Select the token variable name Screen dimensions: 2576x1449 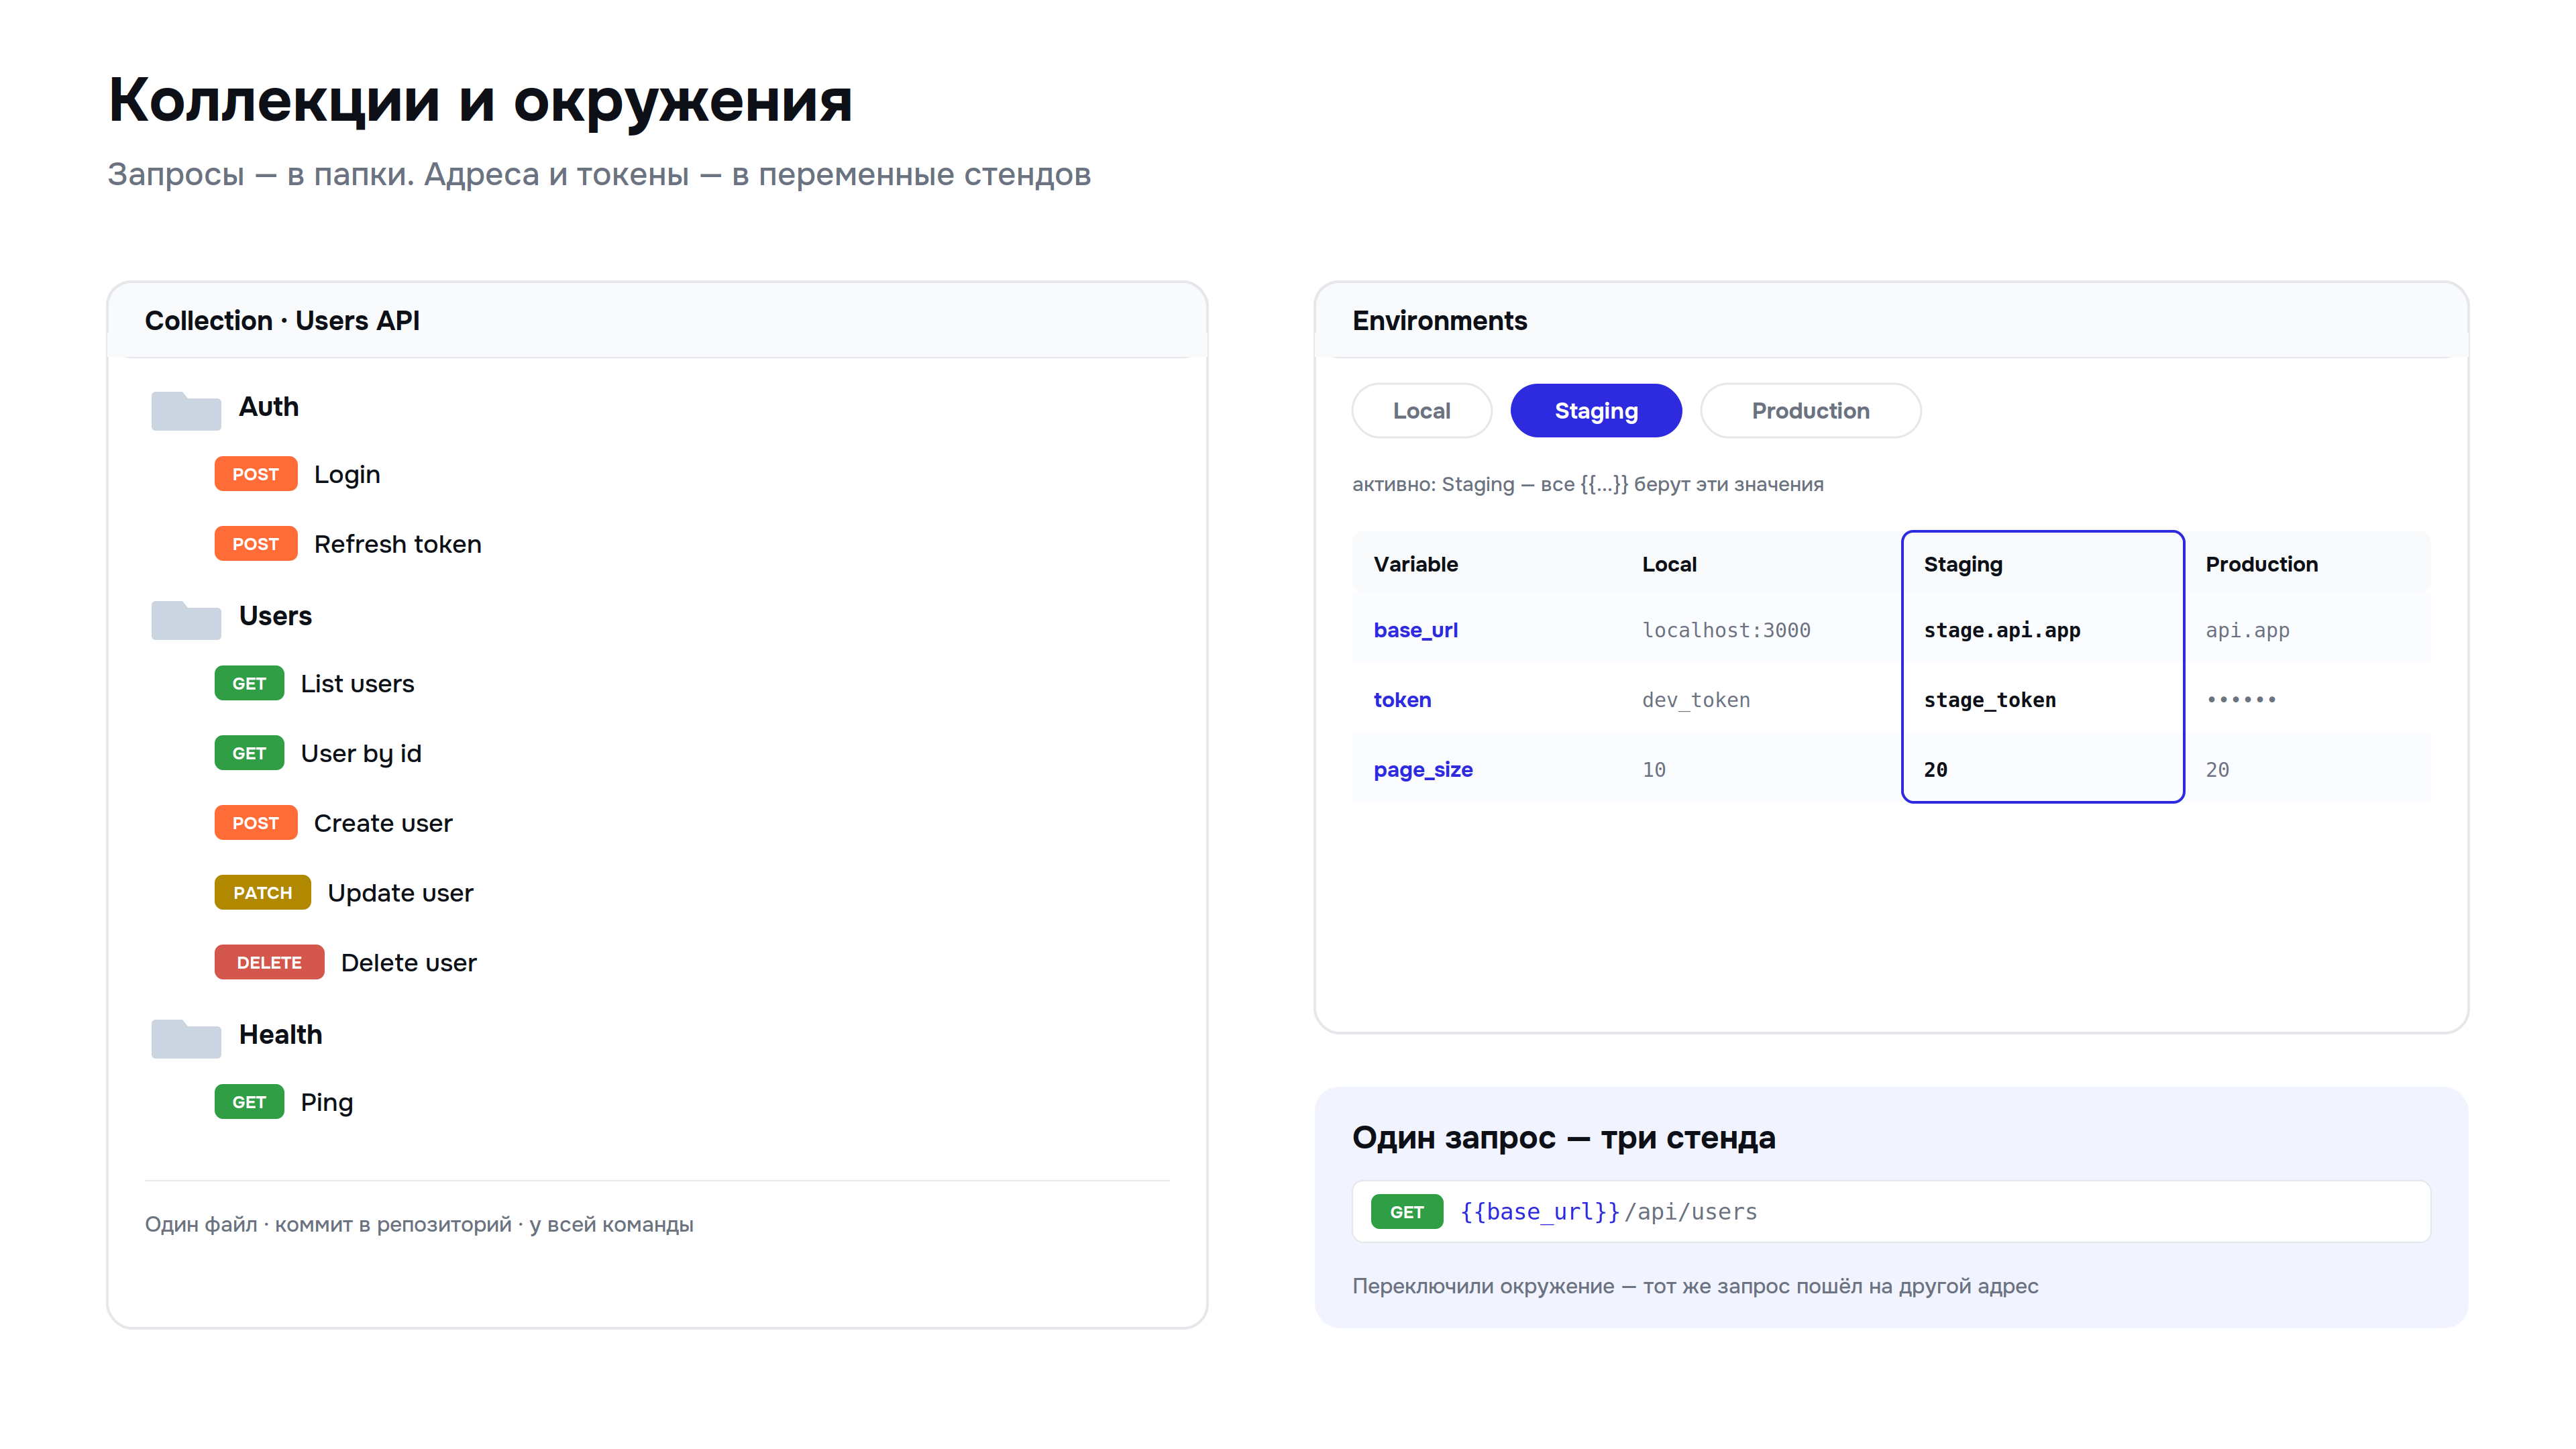[x=1403, y=700]
